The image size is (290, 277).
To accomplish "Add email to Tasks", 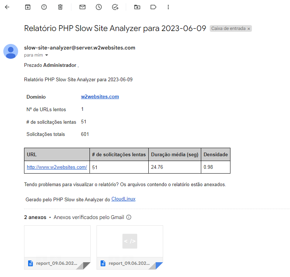I will 115,7.
